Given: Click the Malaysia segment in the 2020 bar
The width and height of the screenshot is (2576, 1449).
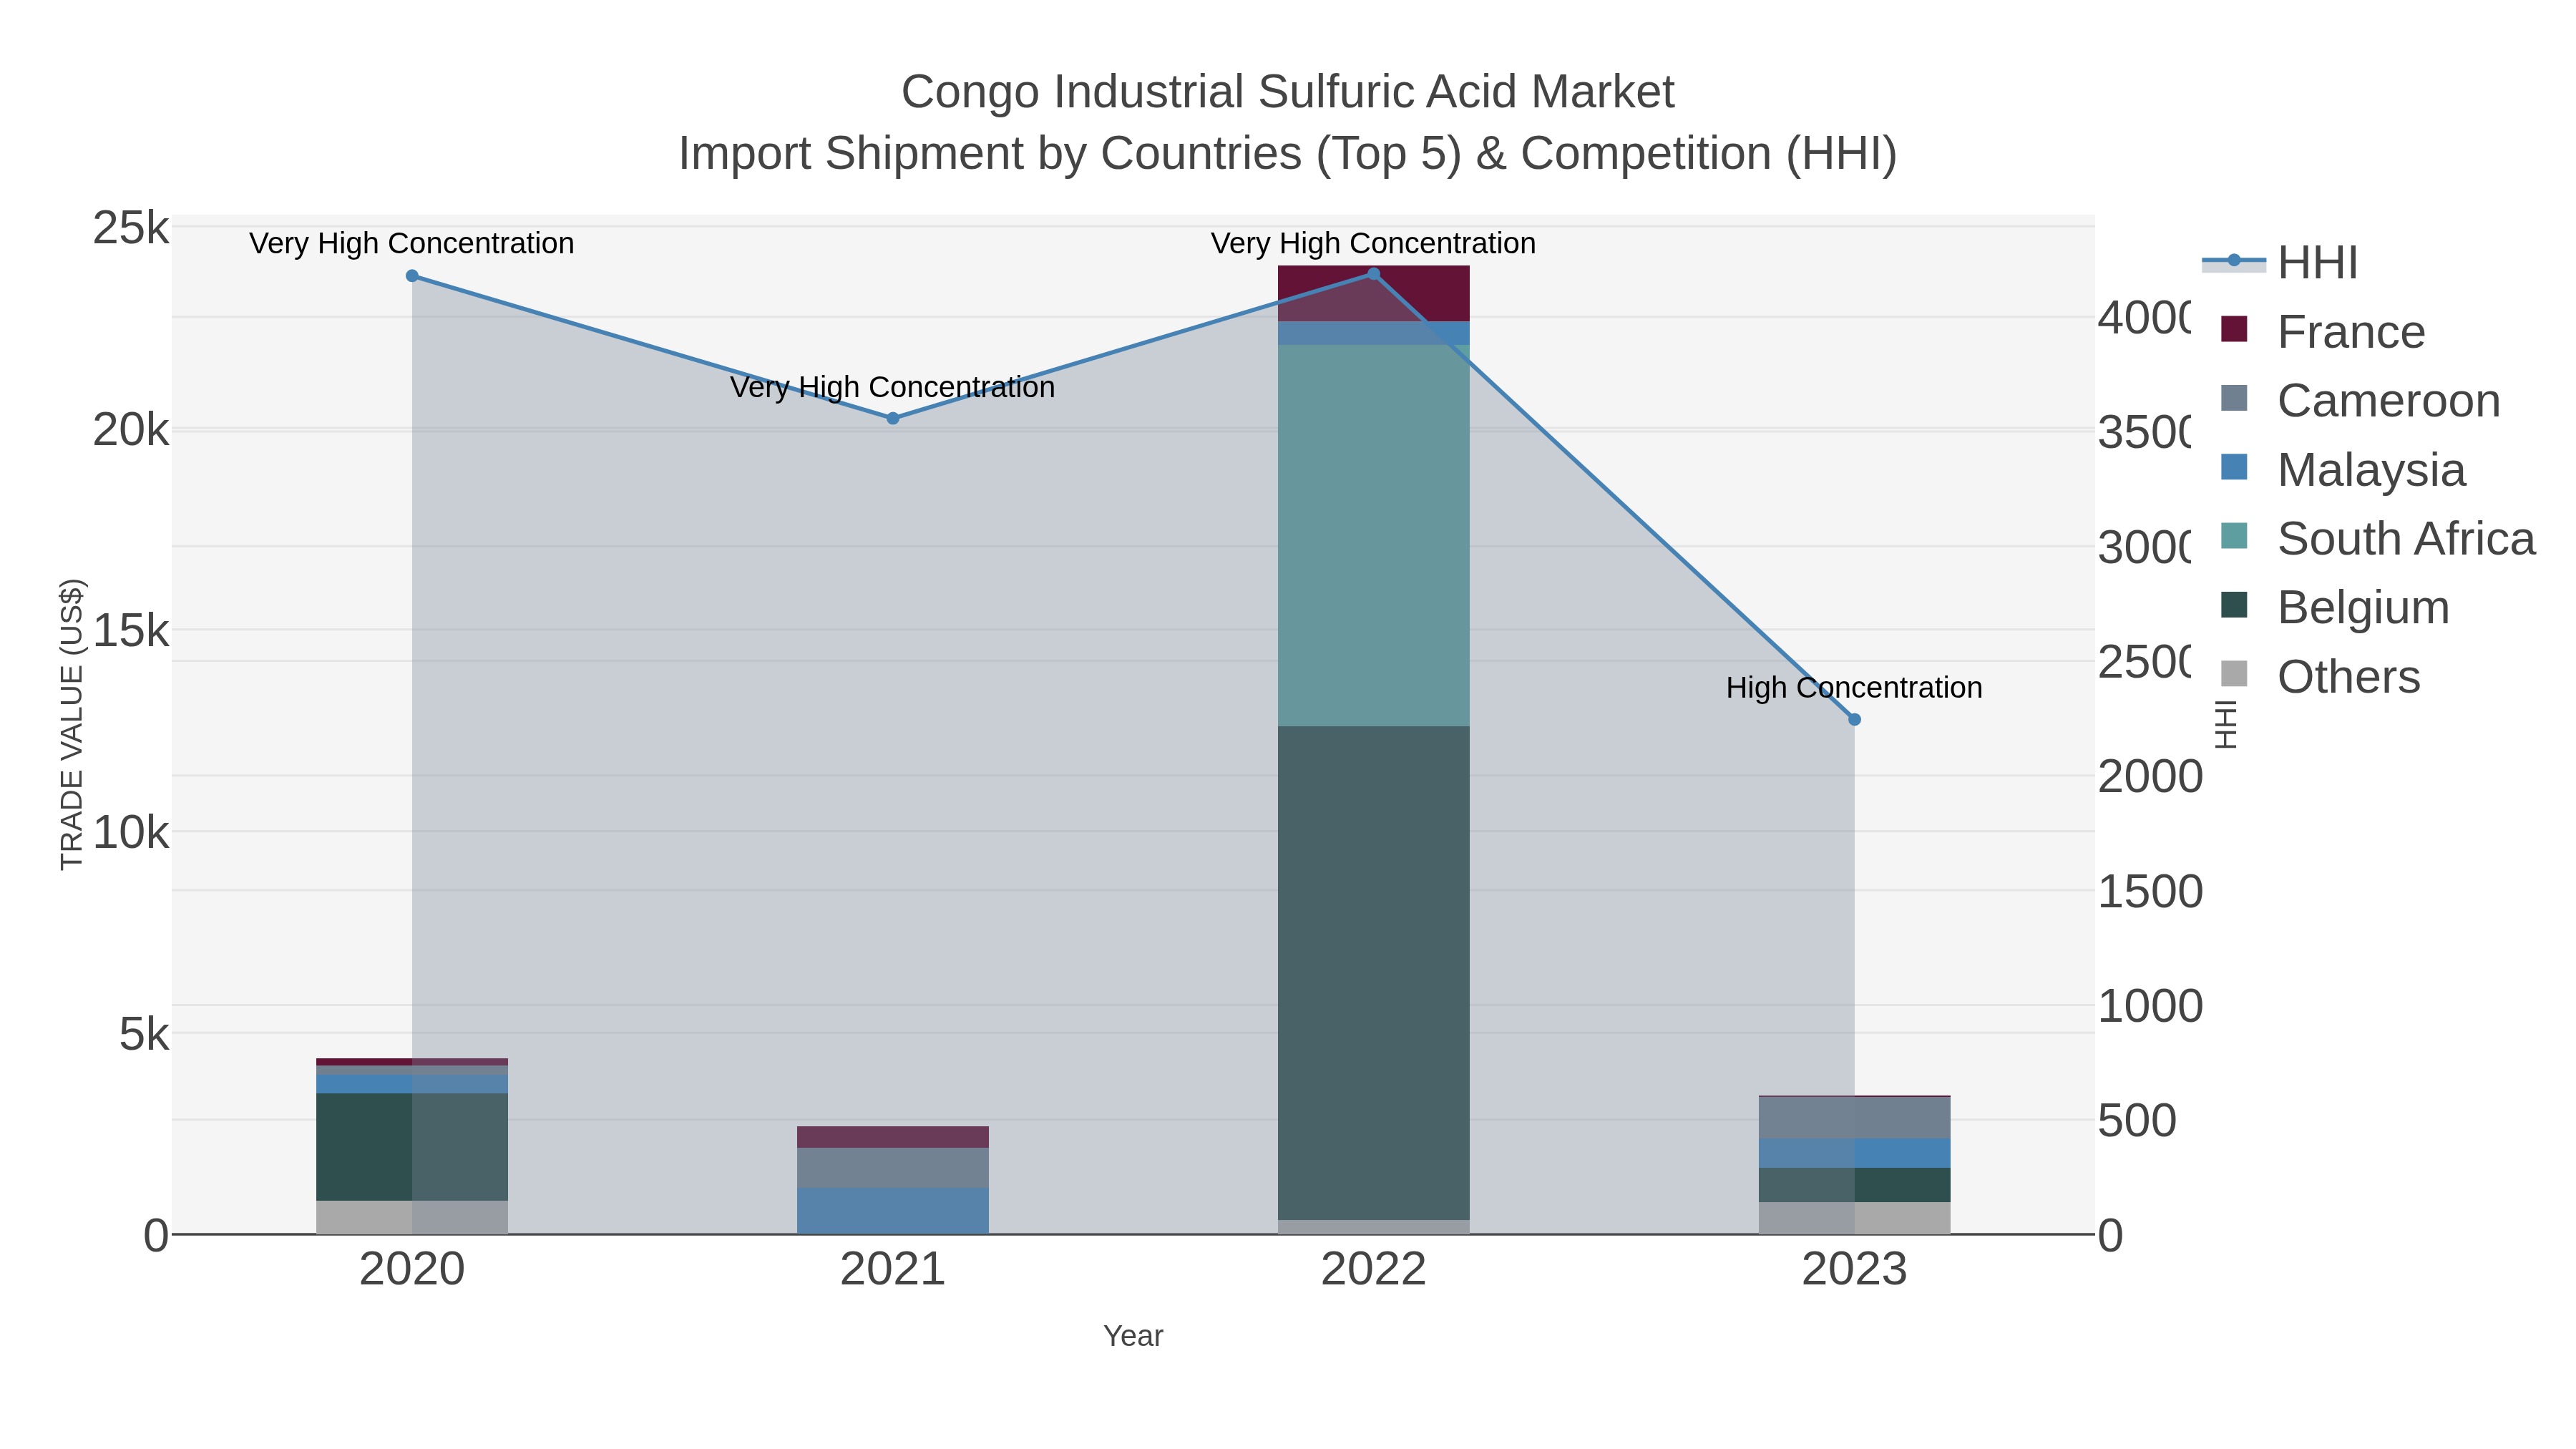Looking at the screenshot, I should [412, 1084].
